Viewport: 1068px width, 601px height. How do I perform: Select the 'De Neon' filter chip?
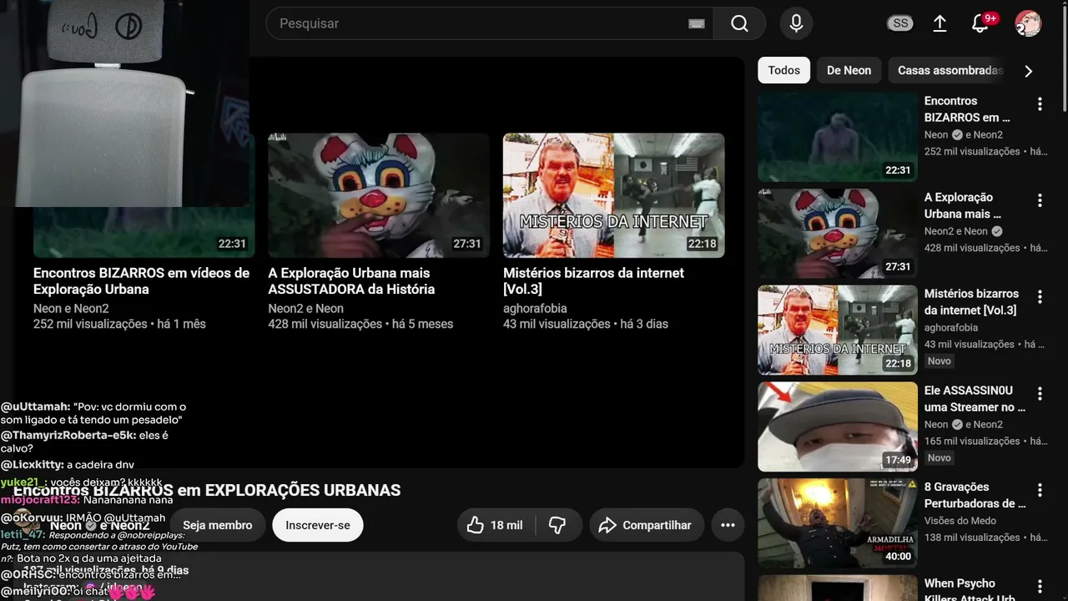coord(849,70)
